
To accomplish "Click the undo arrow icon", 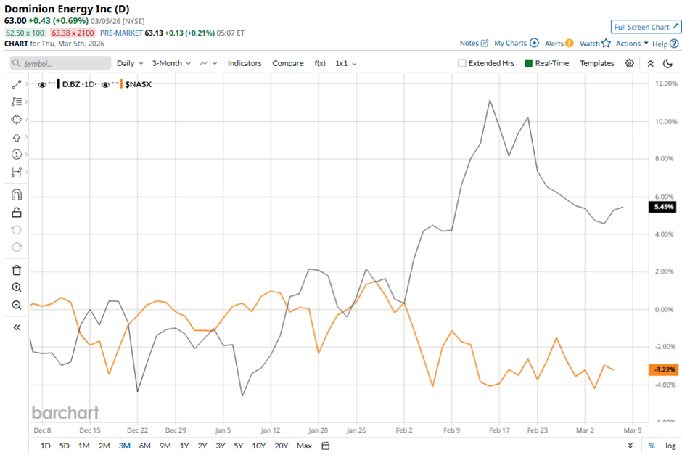I will click(17, 229).
